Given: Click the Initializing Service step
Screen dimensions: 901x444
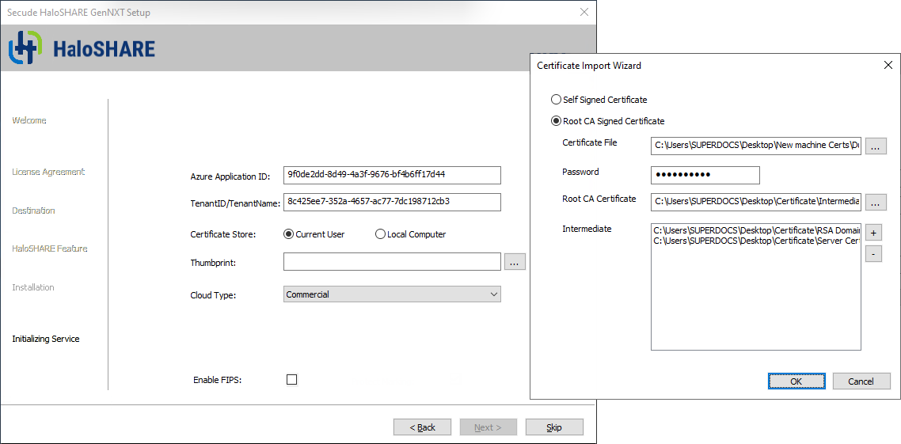Looking at the screenshot, I should click(46, 339).
